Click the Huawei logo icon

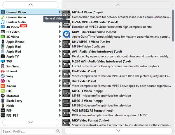(3, 71)
